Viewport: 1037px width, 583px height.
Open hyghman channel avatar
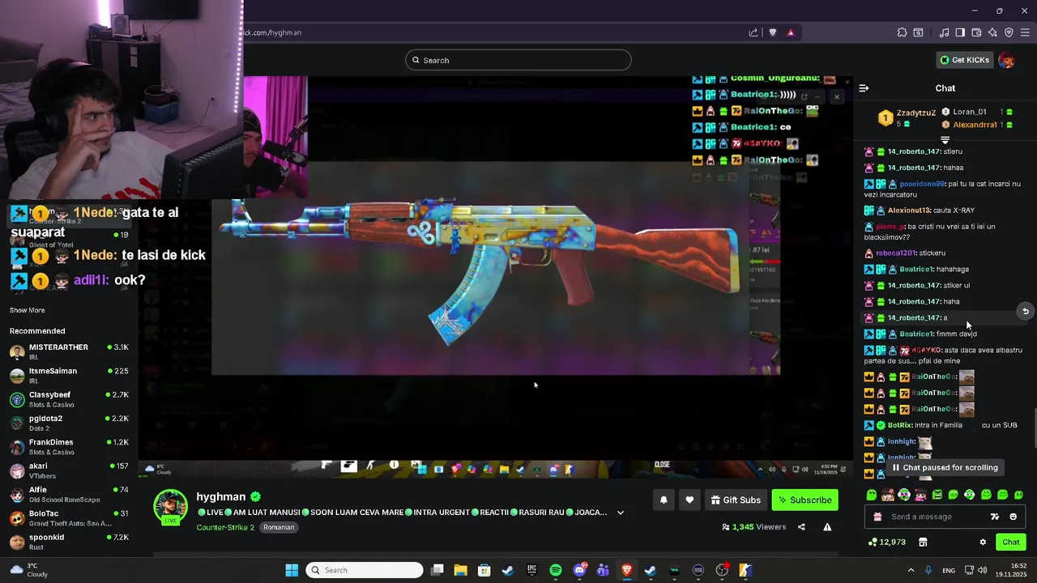coord(171,506)
